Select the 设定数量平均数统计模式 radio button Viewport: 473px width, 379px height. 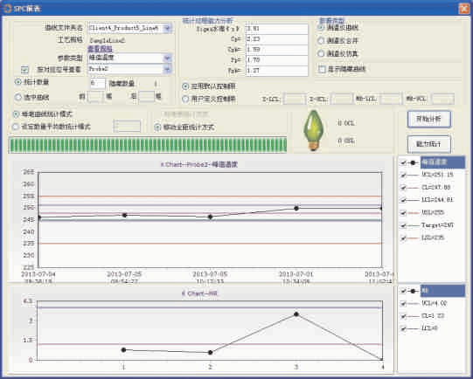[16, 127]
